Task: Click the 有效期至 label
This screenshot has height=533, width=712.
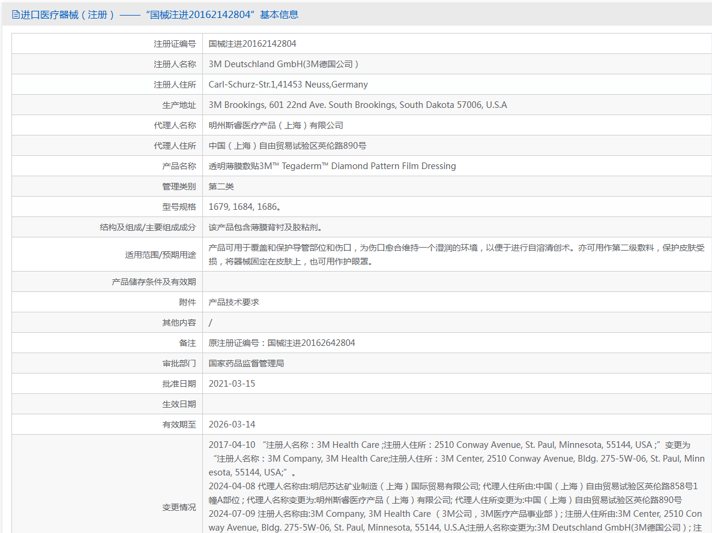Action: pyautogui.click(x=179, y=425)
